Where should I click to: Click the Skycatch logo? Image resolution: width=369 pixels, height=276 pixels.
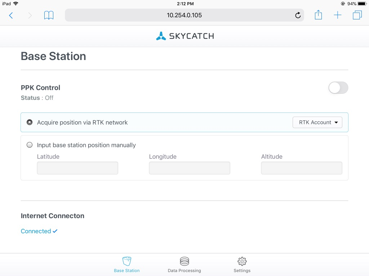pos(185,36)
